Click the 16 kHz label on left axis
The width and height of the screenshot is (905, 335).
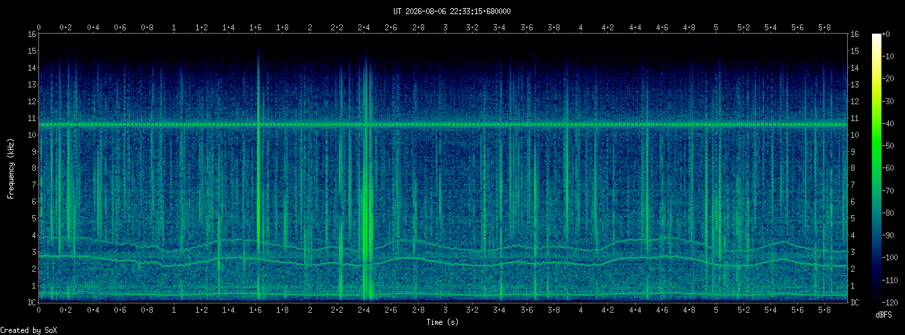(x=32, y=34)
